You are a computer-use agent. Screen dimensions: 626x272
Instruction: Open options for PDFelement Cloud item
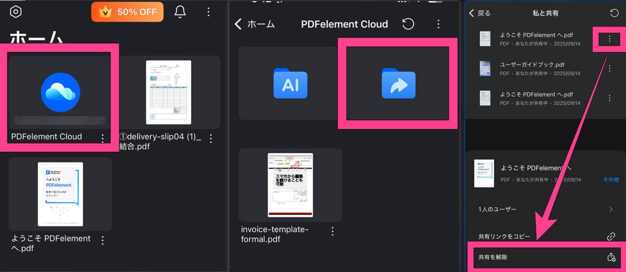[x=103, y=138]
